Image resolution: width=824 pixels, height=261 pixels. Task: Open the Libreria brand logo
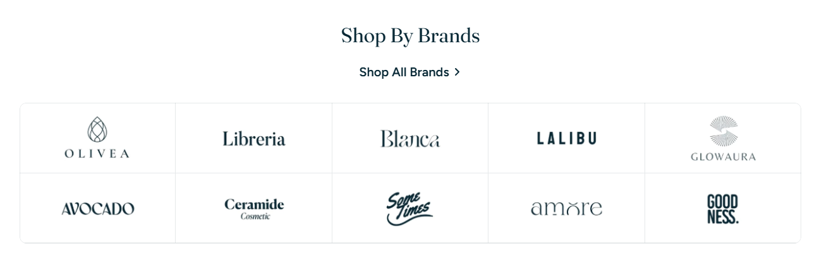254,139
